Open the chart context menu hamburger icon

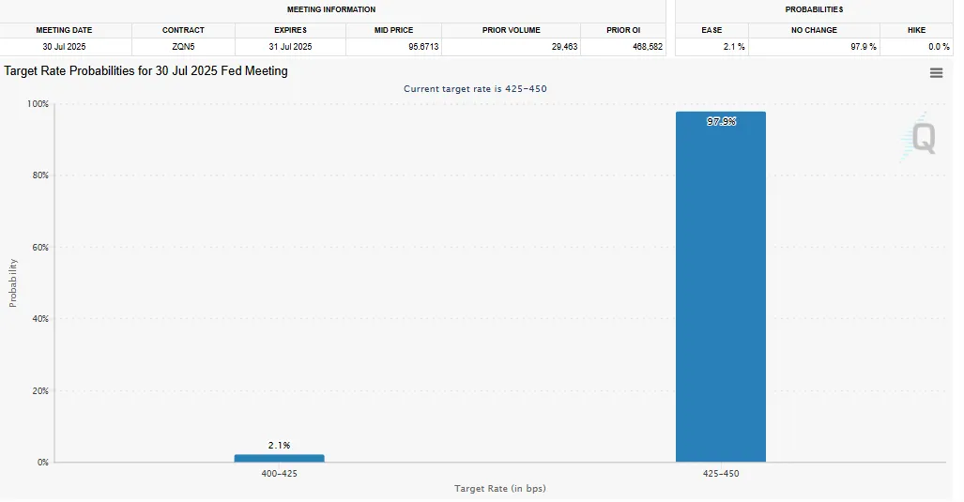pyautogui.click(x=936, y=73)
